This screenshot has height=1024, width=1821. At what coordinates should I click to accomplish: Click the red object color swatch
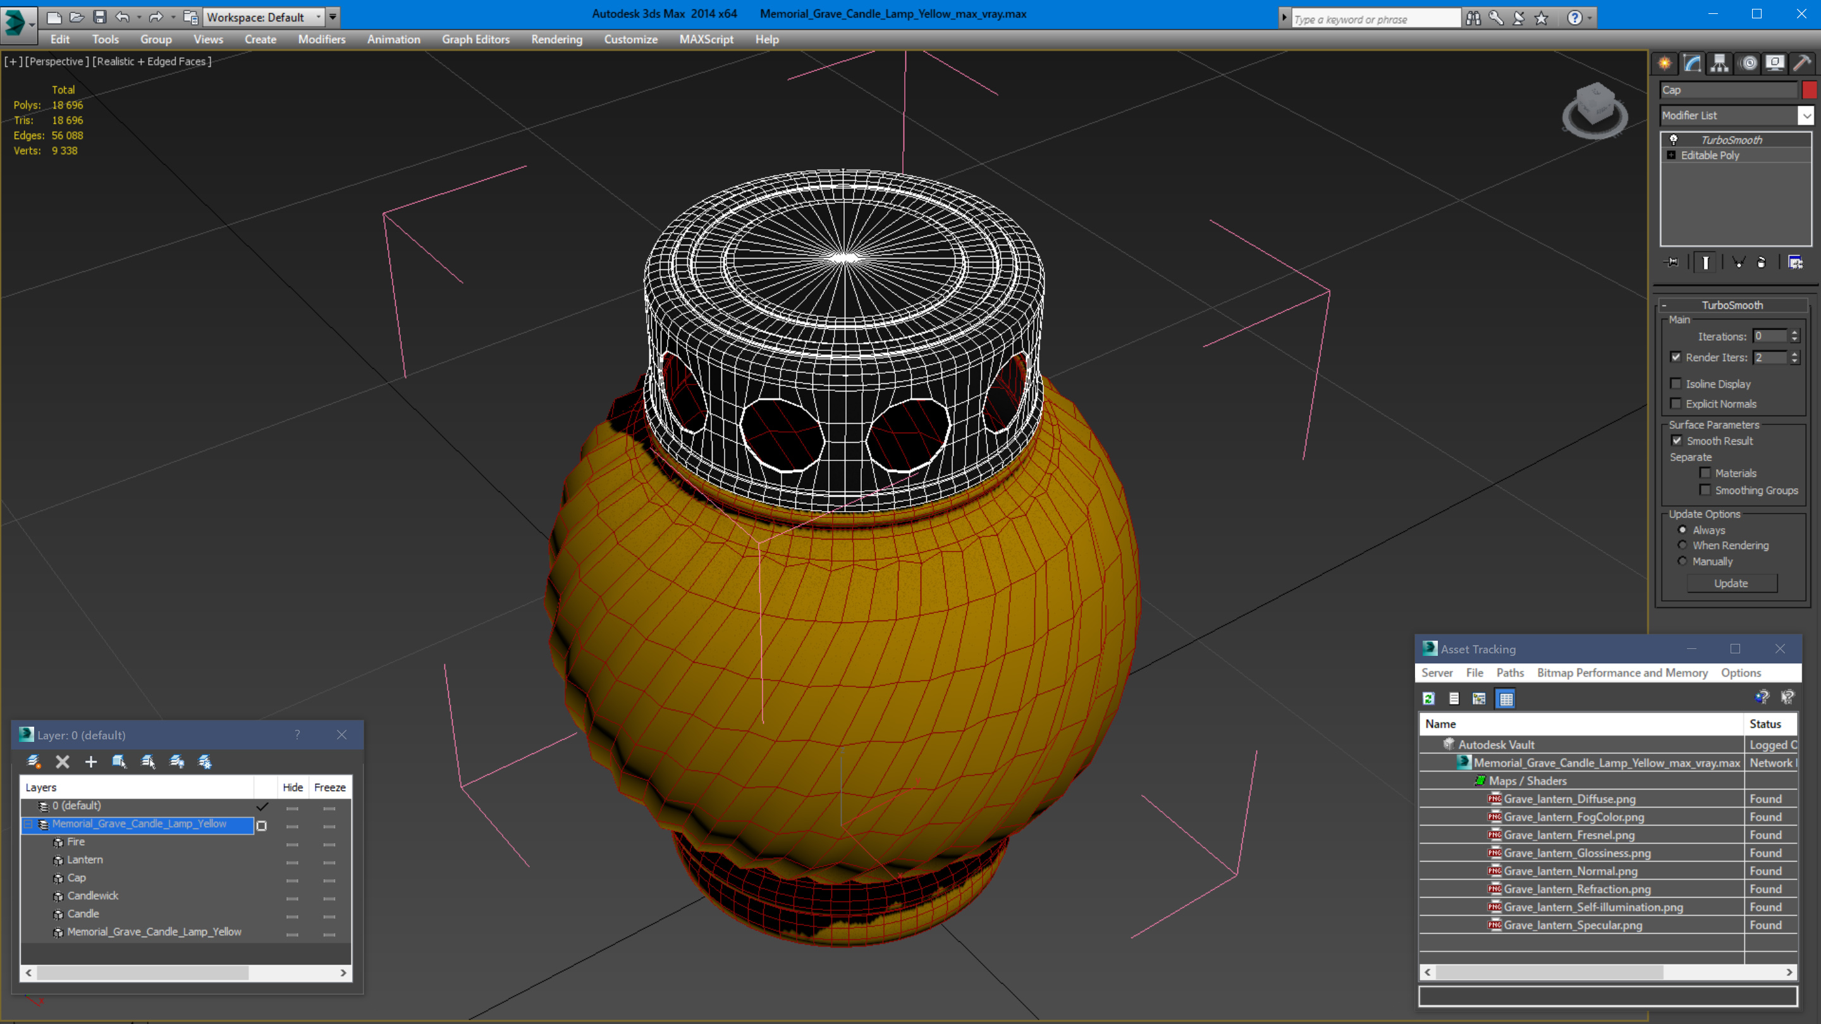pyautogui.click(x=1809, y=90)
